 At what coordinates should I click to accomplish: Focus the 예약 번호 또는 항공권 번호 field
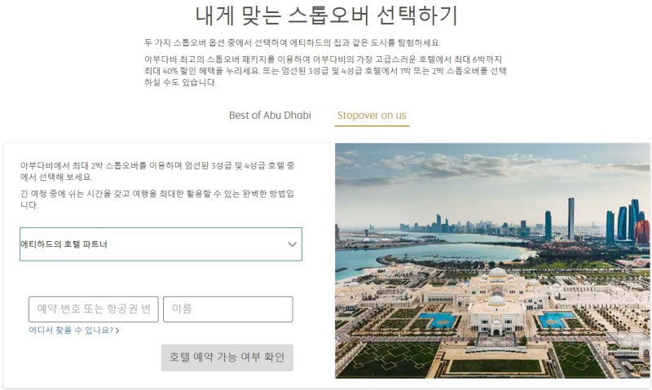94,309
